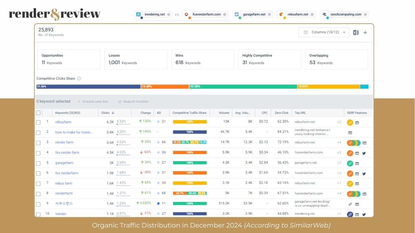The height and width of the screenshot is (233, 415).
Task: Open the Columns (10/12) dropdown
Action: pos(324,32)
